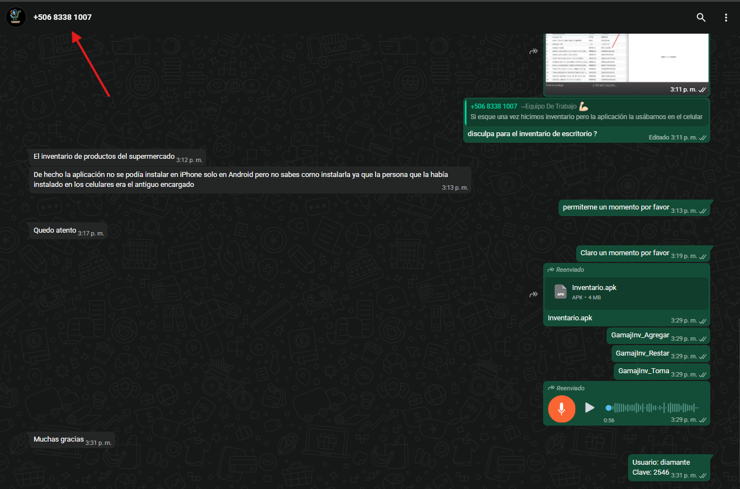
Task: Forward the screenshot image using arrow icon
Action: [533, 51]
